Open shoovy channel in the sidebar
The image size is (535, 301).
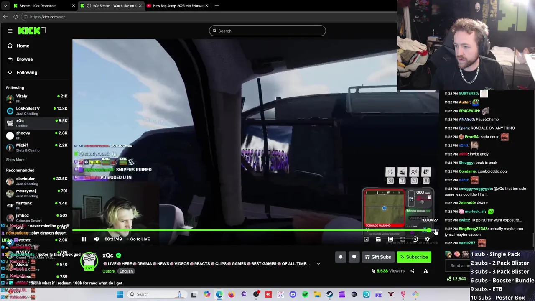(x=37, y=135)
